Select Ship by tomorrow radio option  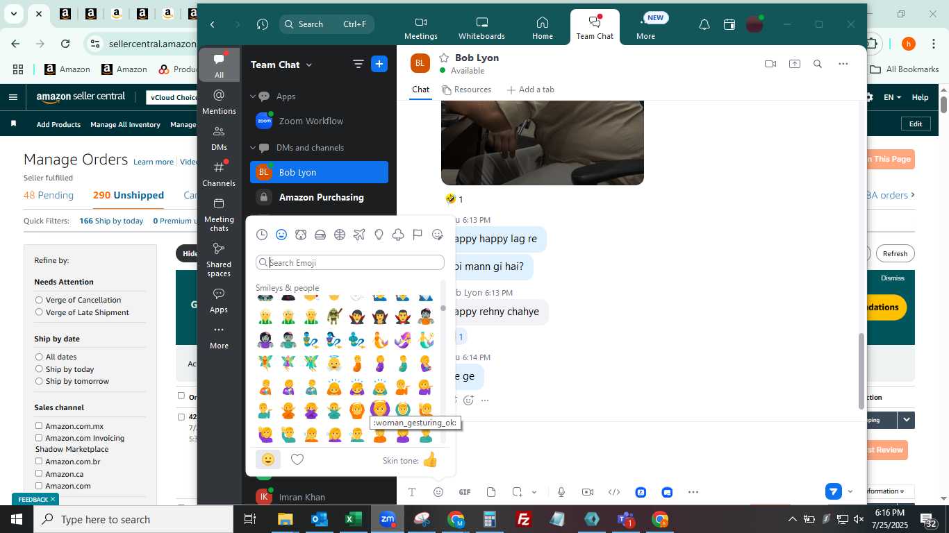pos(39,381)
